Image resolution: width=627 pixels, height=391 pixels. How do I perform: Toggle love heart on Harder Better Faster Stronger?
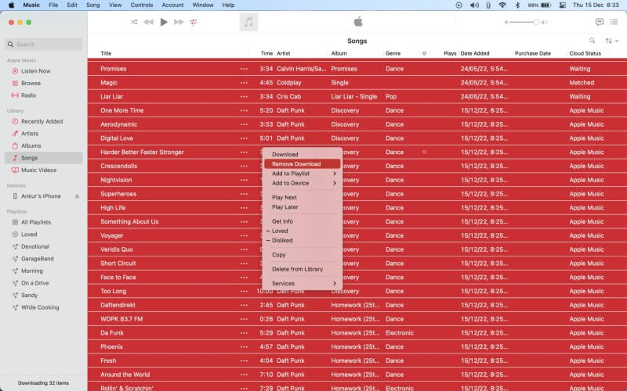tap(424, 152)
